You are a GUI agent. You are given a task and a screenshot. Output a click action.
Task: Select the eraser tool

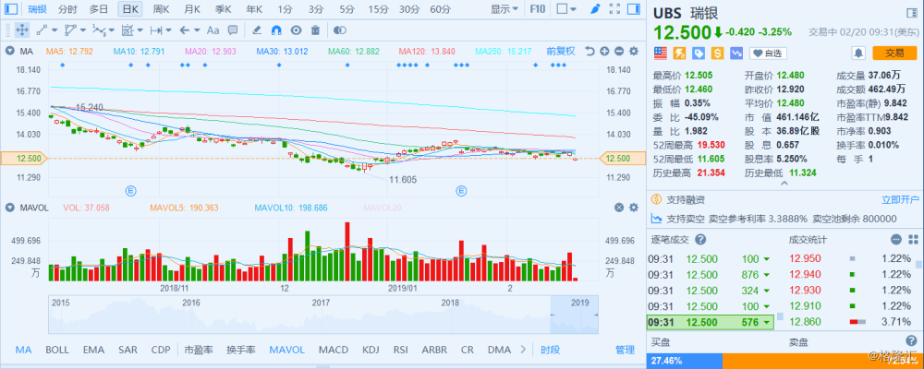257,30
